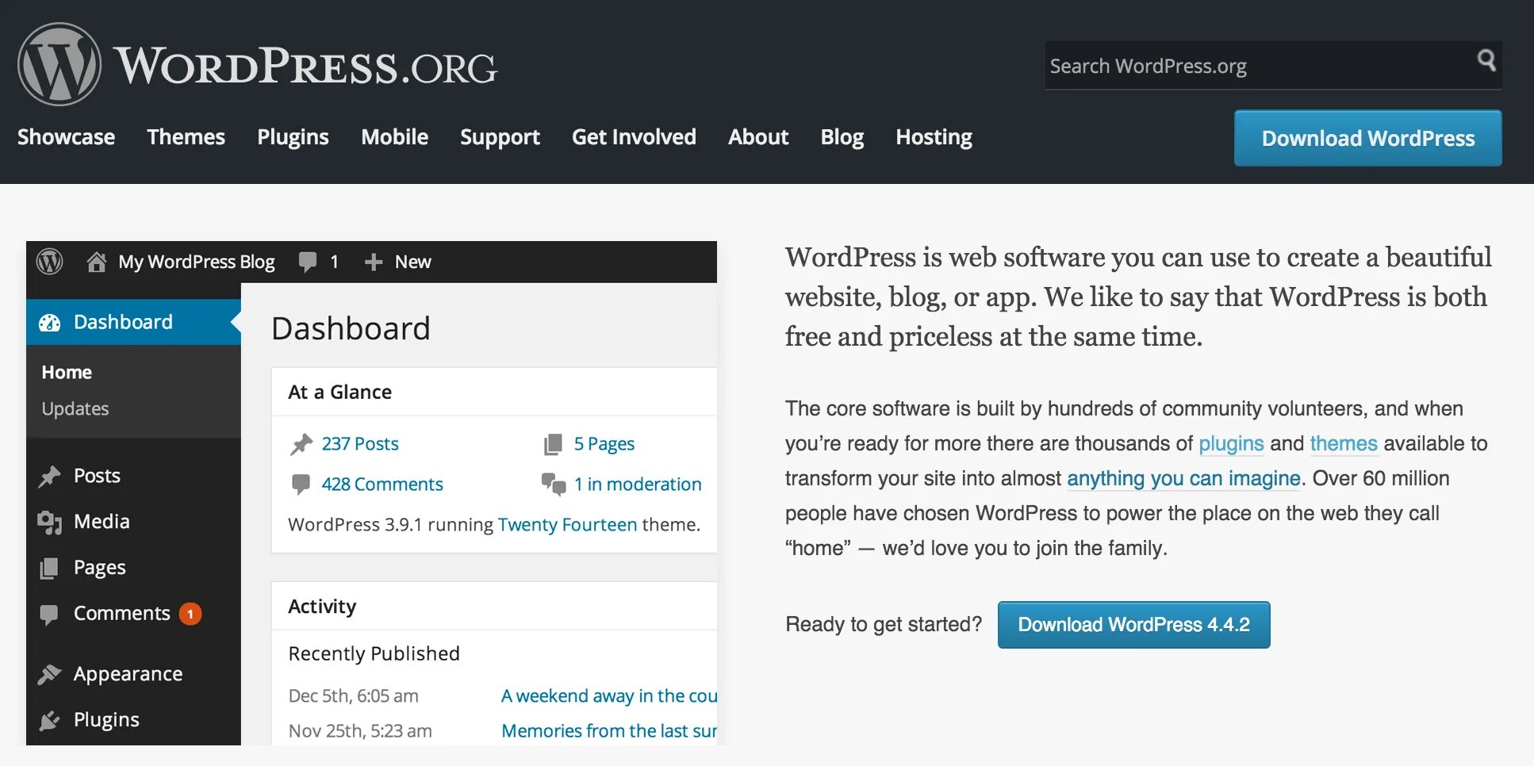Open the Showcase menu item
The height and width of the screenshot is (766, 1534).
pos(67,137)
